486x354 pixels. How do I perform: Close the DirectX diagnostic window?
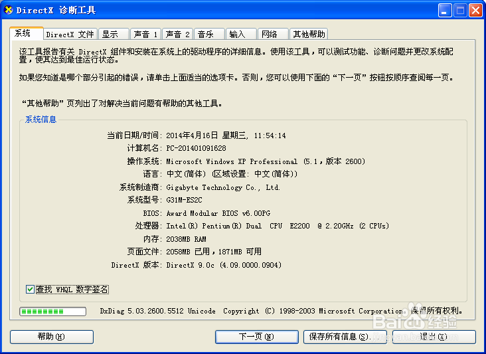point(476,11)
